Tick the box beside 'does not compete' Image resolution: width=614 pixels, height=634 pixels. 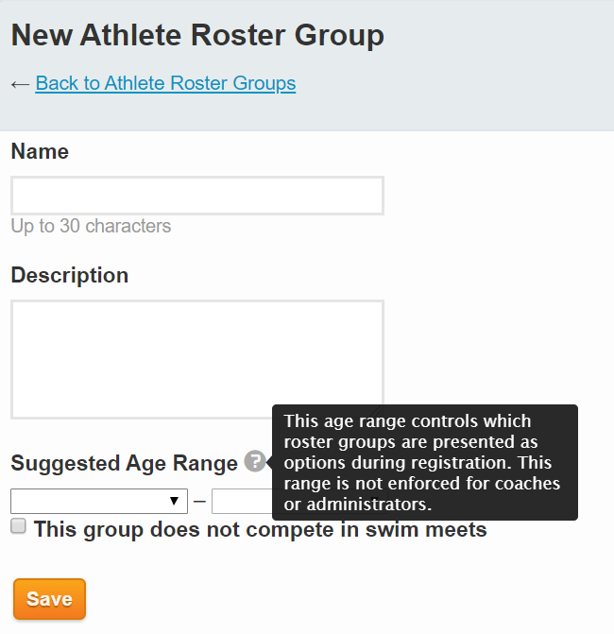pos(18,526)
